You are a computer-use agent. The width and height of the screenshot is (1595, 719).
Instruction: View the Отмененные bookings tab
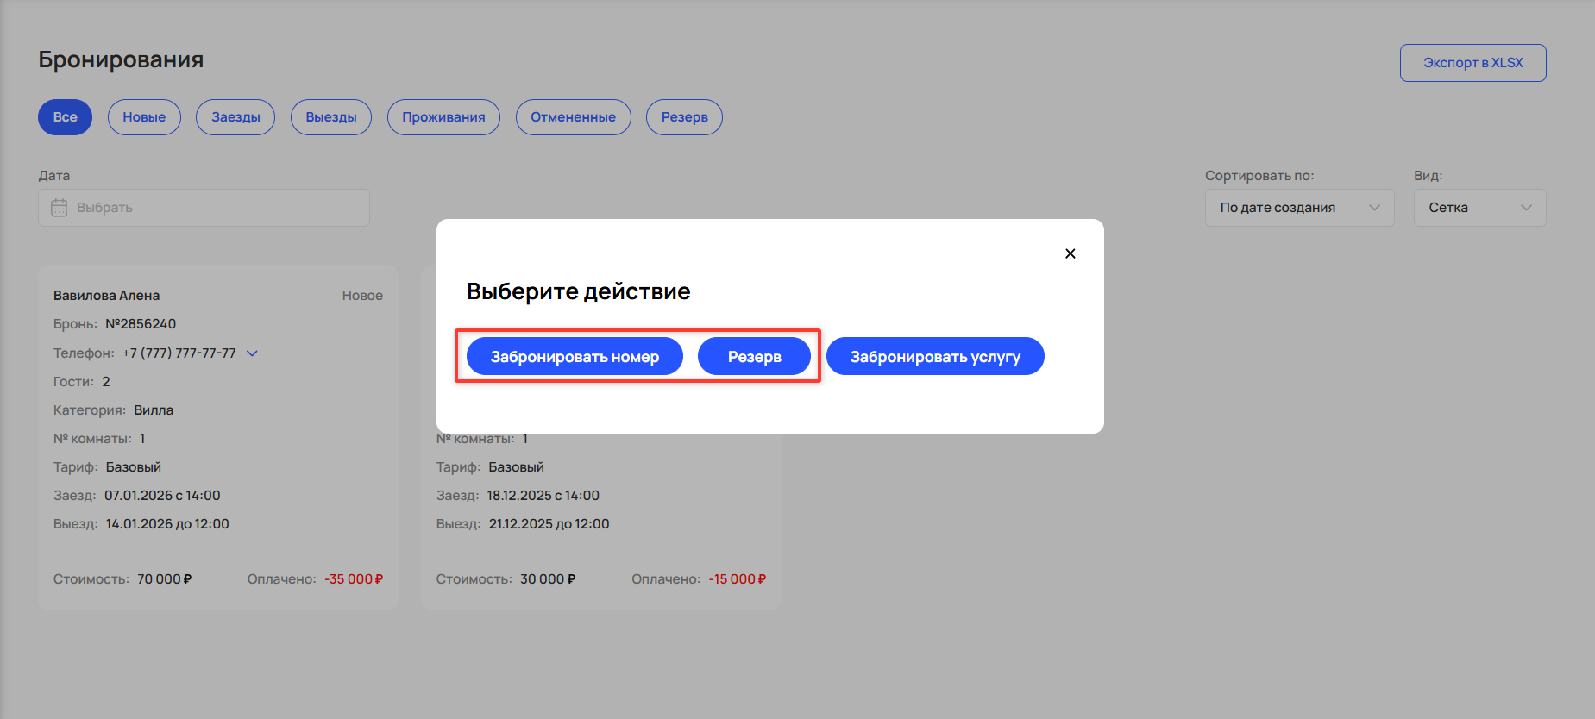pos(573,117)
